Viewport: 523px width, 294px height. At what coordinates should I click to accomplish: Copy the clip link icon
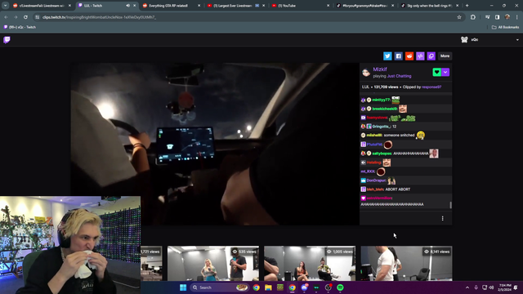coord(431,56)
